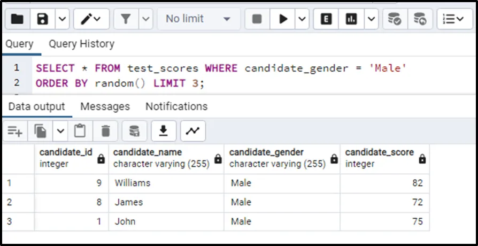The height and width of the screenshot is (246, 478).
Task: Stop the running query with the stop icon
Action: click(257, 19)
